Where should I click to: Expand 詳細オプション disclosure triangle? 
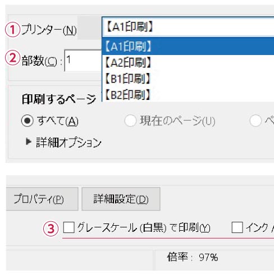28,141
